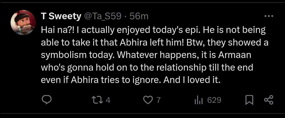Click the like count 7
Image resolution: width=285 pixels, height=118 pixels.
(159, 100)
